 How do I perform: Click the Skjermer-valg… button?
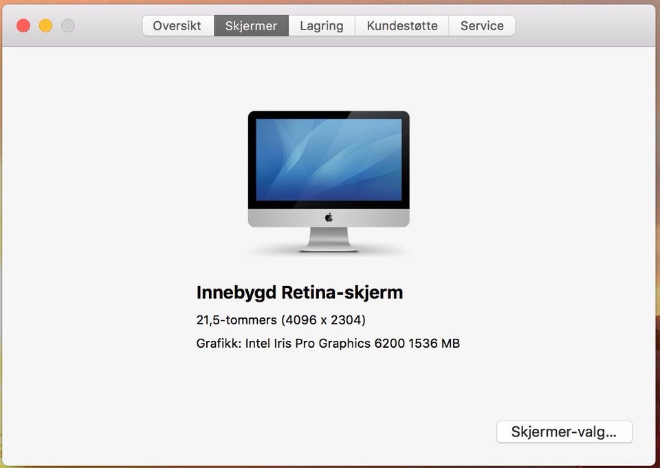[564, 432]
